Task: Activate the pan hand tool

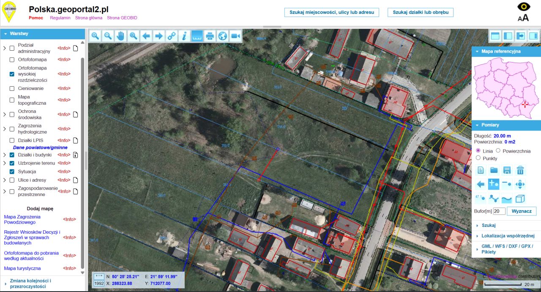Action: click(x=121, y=36)
